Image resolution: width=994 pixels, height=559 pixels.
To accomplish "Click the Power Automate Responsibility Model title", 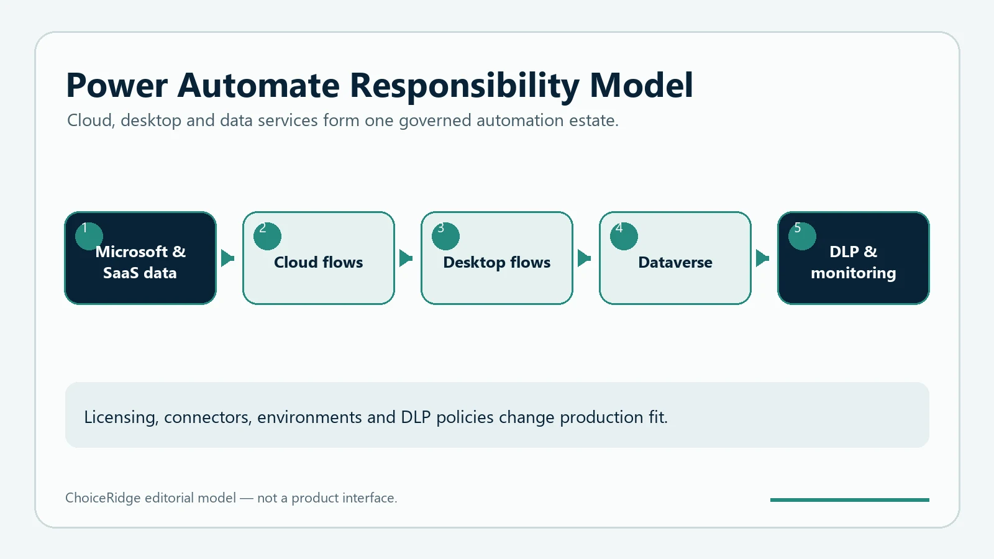I will click(x=380, y=86).
